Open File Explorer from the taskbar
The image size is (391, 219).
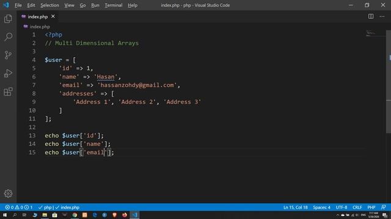point(45,215)
